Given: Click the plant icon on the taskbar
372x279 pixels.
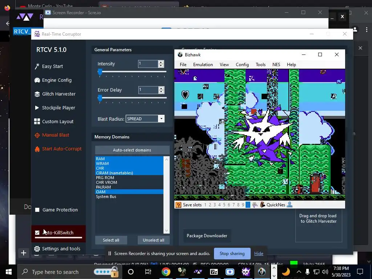Looking at the screenshot, I should click(x=182, y=272).
